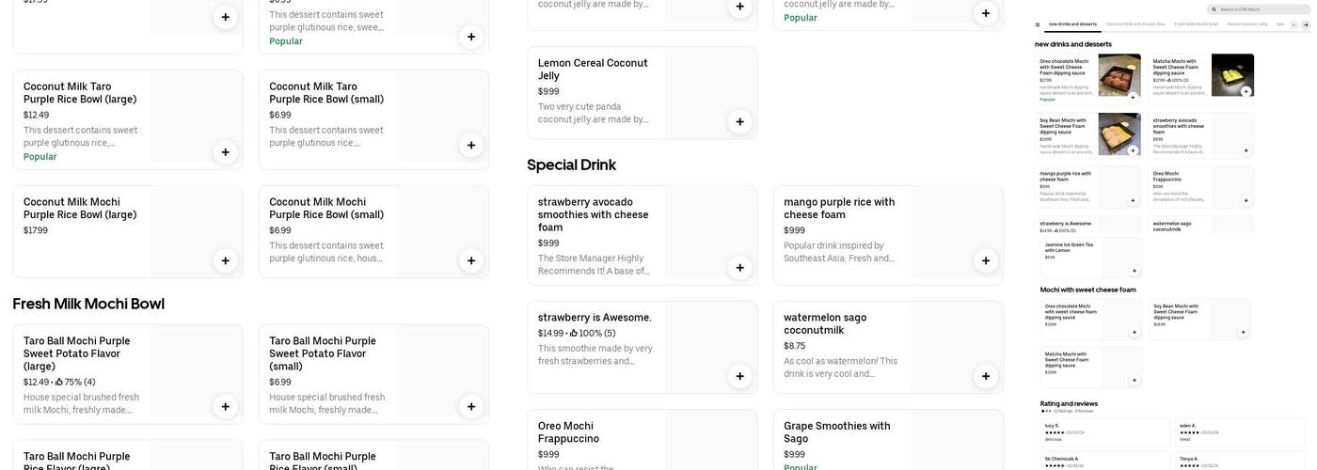Add Jasmine Ice Green Tea with Lemon
1317x470 pixels.
tap(1133, 269)
